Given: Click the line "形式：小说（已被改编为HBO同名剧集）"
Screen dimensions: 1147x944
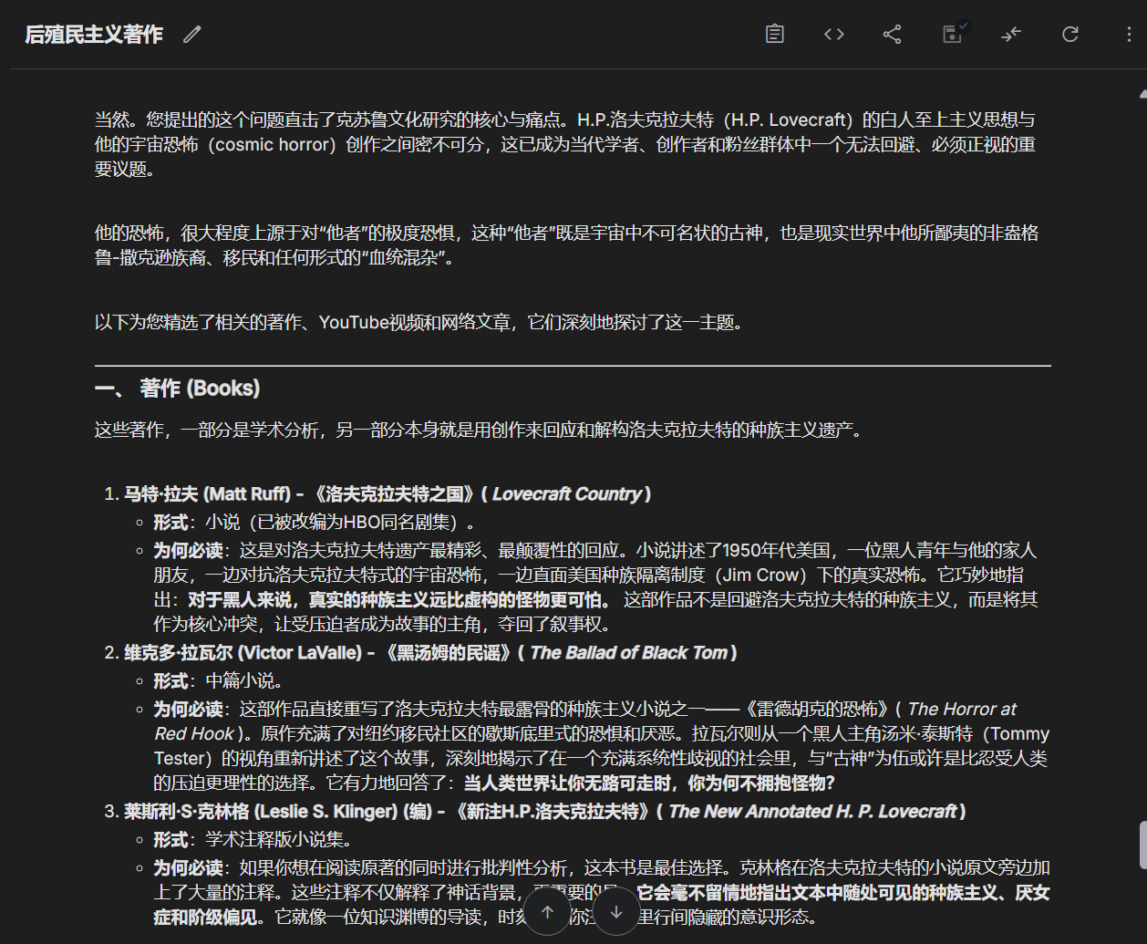Looking at the screenshot, I should [314, 523].
